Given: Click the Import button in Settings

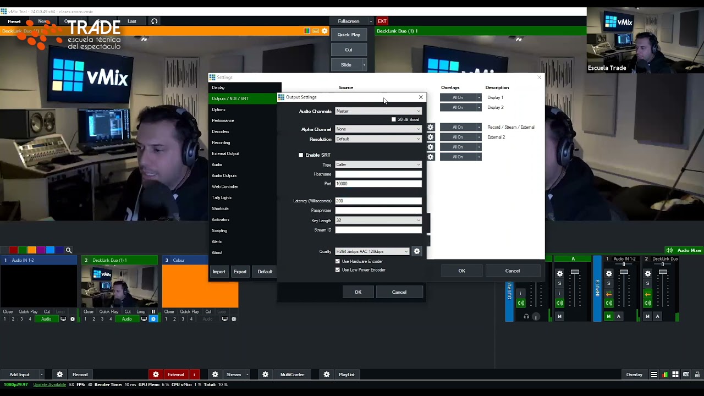Looking at the screenshot, I should [219, 271].
